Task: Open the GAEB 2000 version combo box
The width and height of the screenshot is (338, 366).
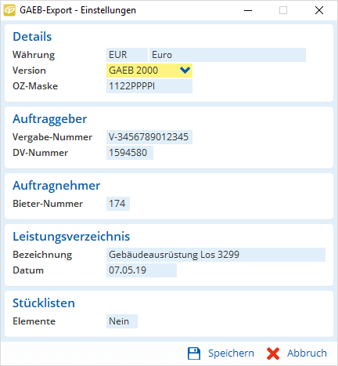Action: pos(149,71)
